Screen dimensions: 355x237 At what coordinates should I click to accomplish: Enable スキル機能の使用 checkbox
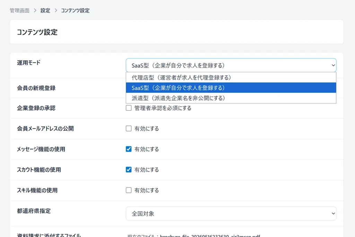(129, 190)
